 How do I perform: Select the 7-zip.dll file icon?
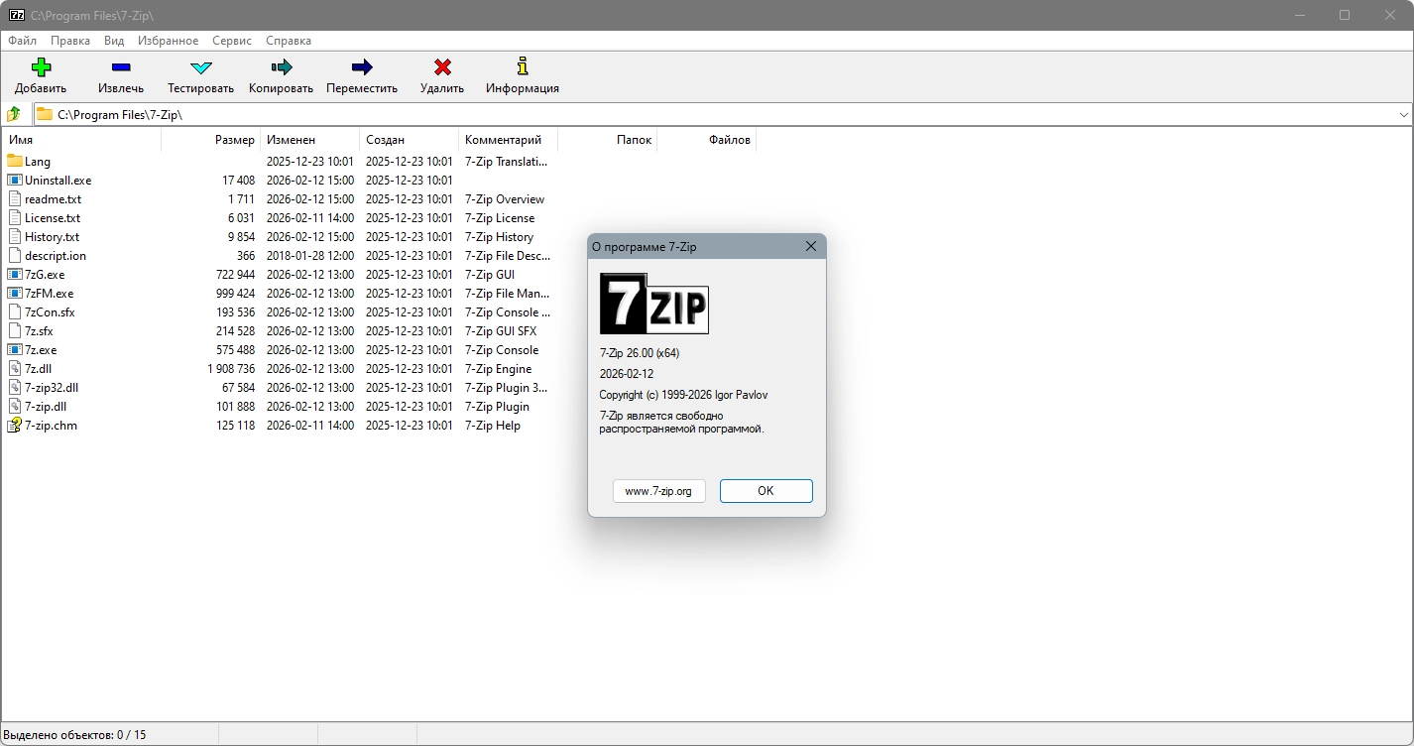15,406
